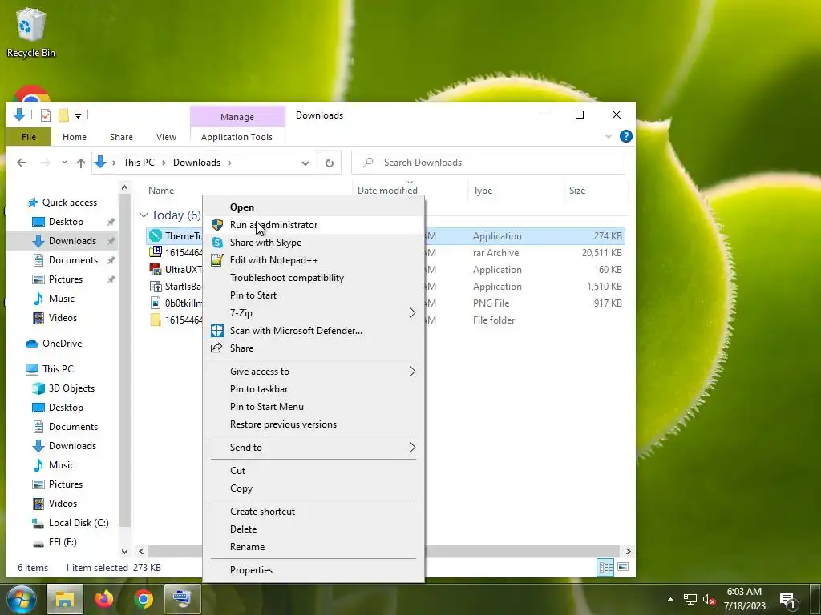Select OneDrive in navigation pane
Image resolution: width=821 pixels, height=615 pixels.
62,344
